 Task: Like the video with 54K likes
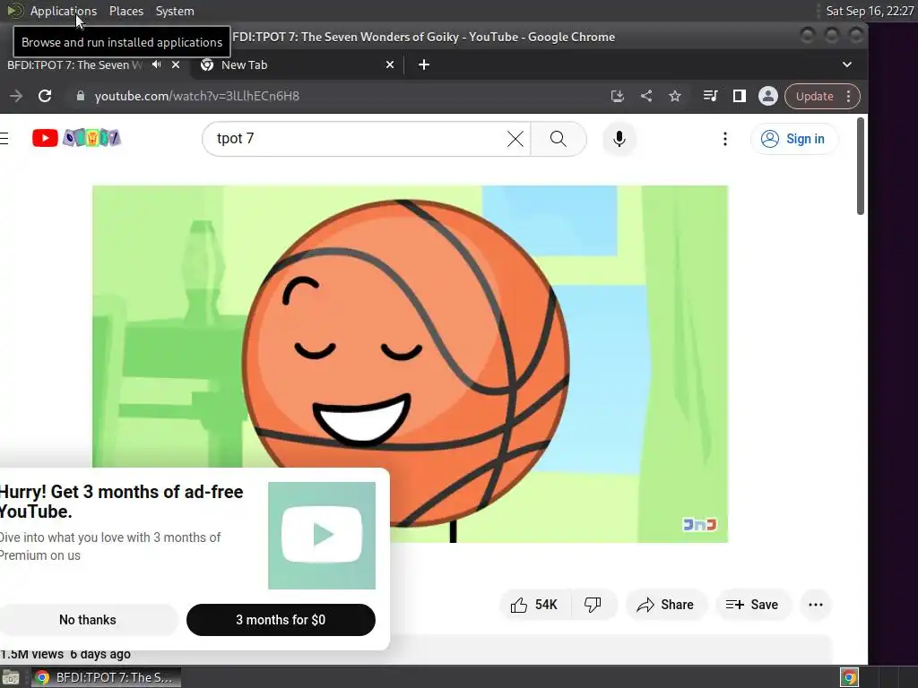coord(534,605)
